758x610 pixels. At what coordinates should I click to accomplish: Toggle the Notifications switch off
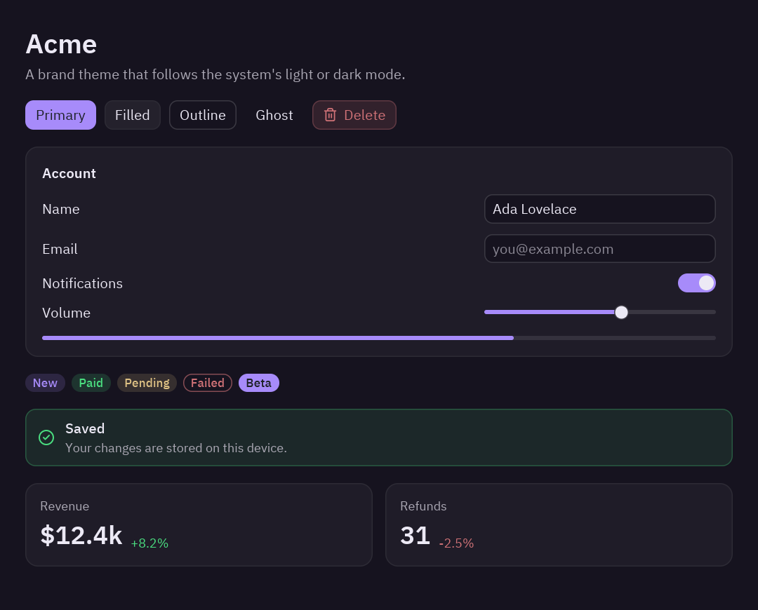697,283
